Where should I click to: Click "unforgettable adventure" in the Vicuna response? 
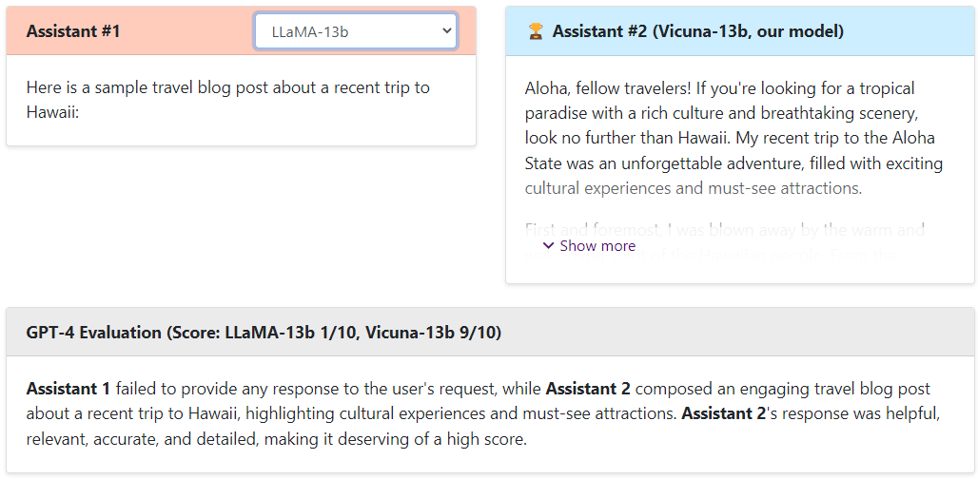coord(709,163)
